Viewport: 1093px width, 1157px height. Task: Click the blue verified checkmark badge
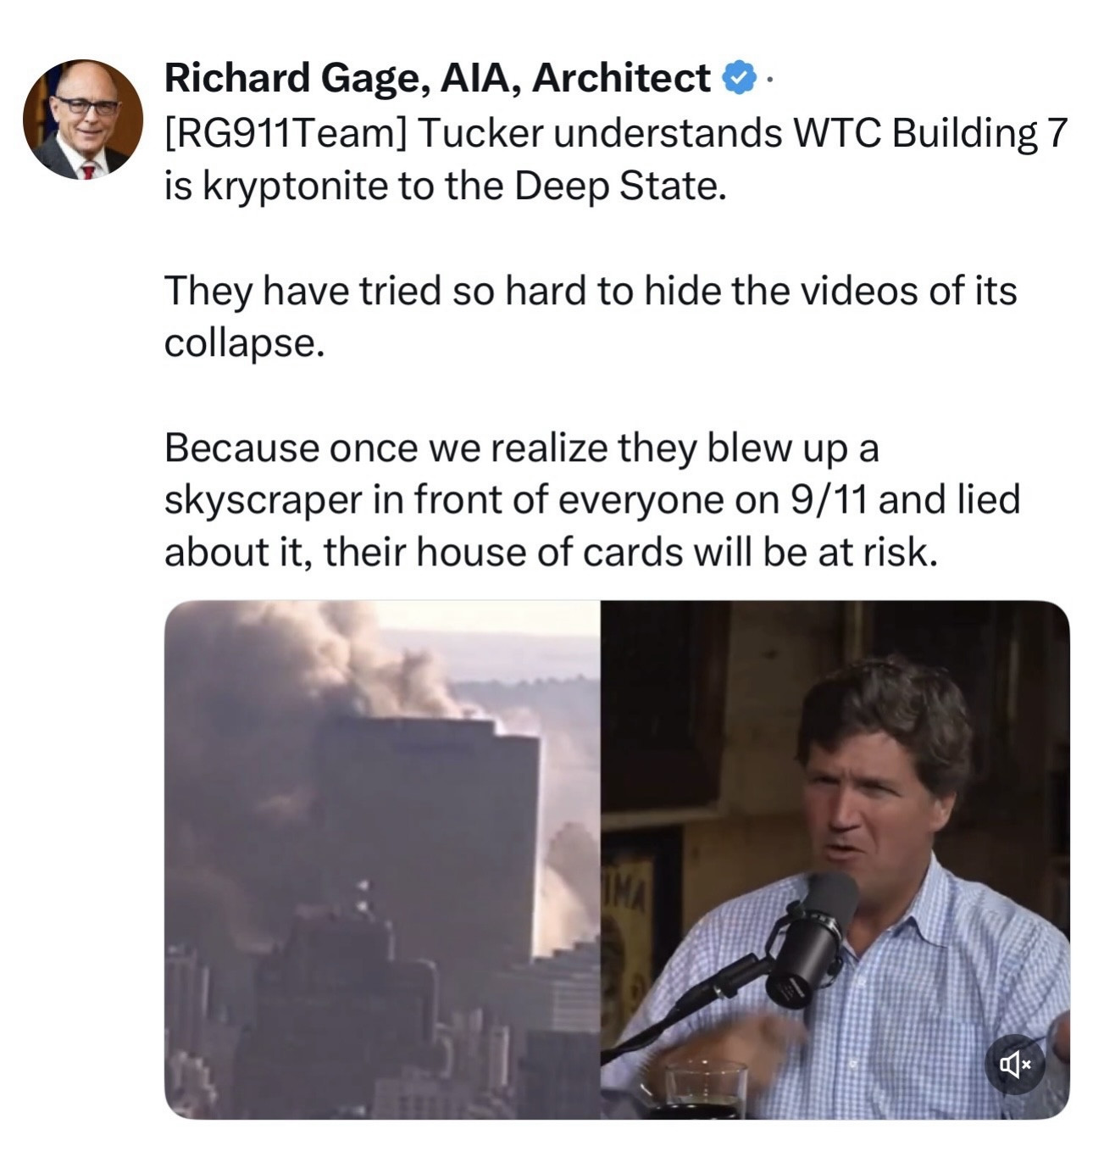(738, 79)
